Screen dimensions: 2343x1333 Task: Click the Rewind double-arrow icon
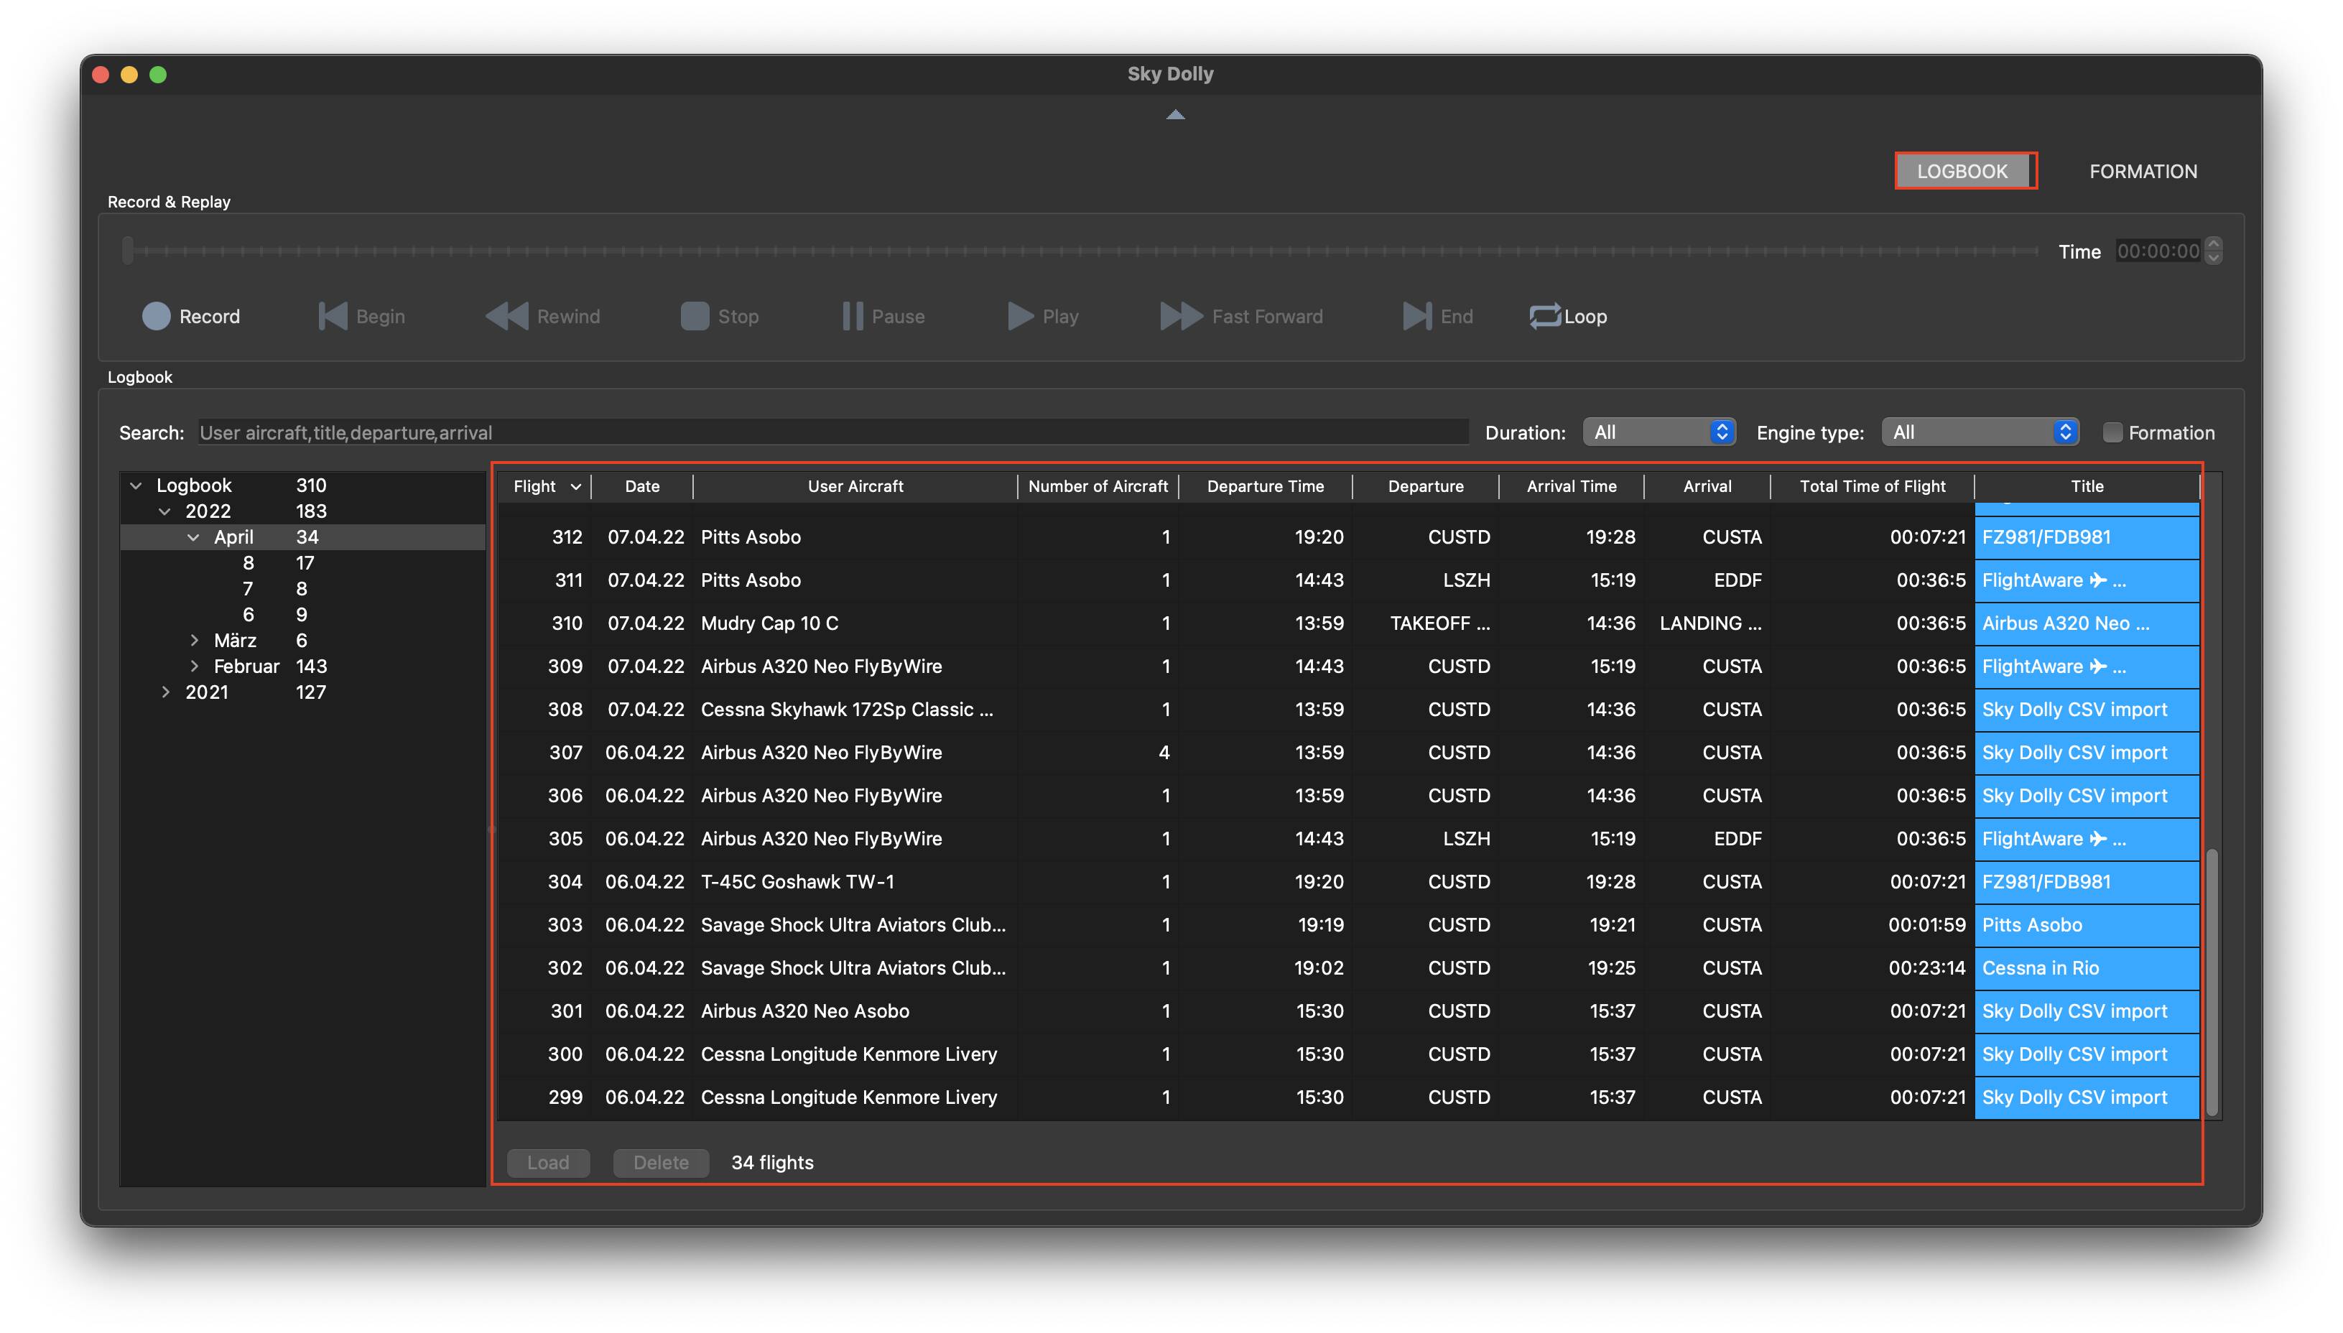pyautogui.click(x=506, y=316)
